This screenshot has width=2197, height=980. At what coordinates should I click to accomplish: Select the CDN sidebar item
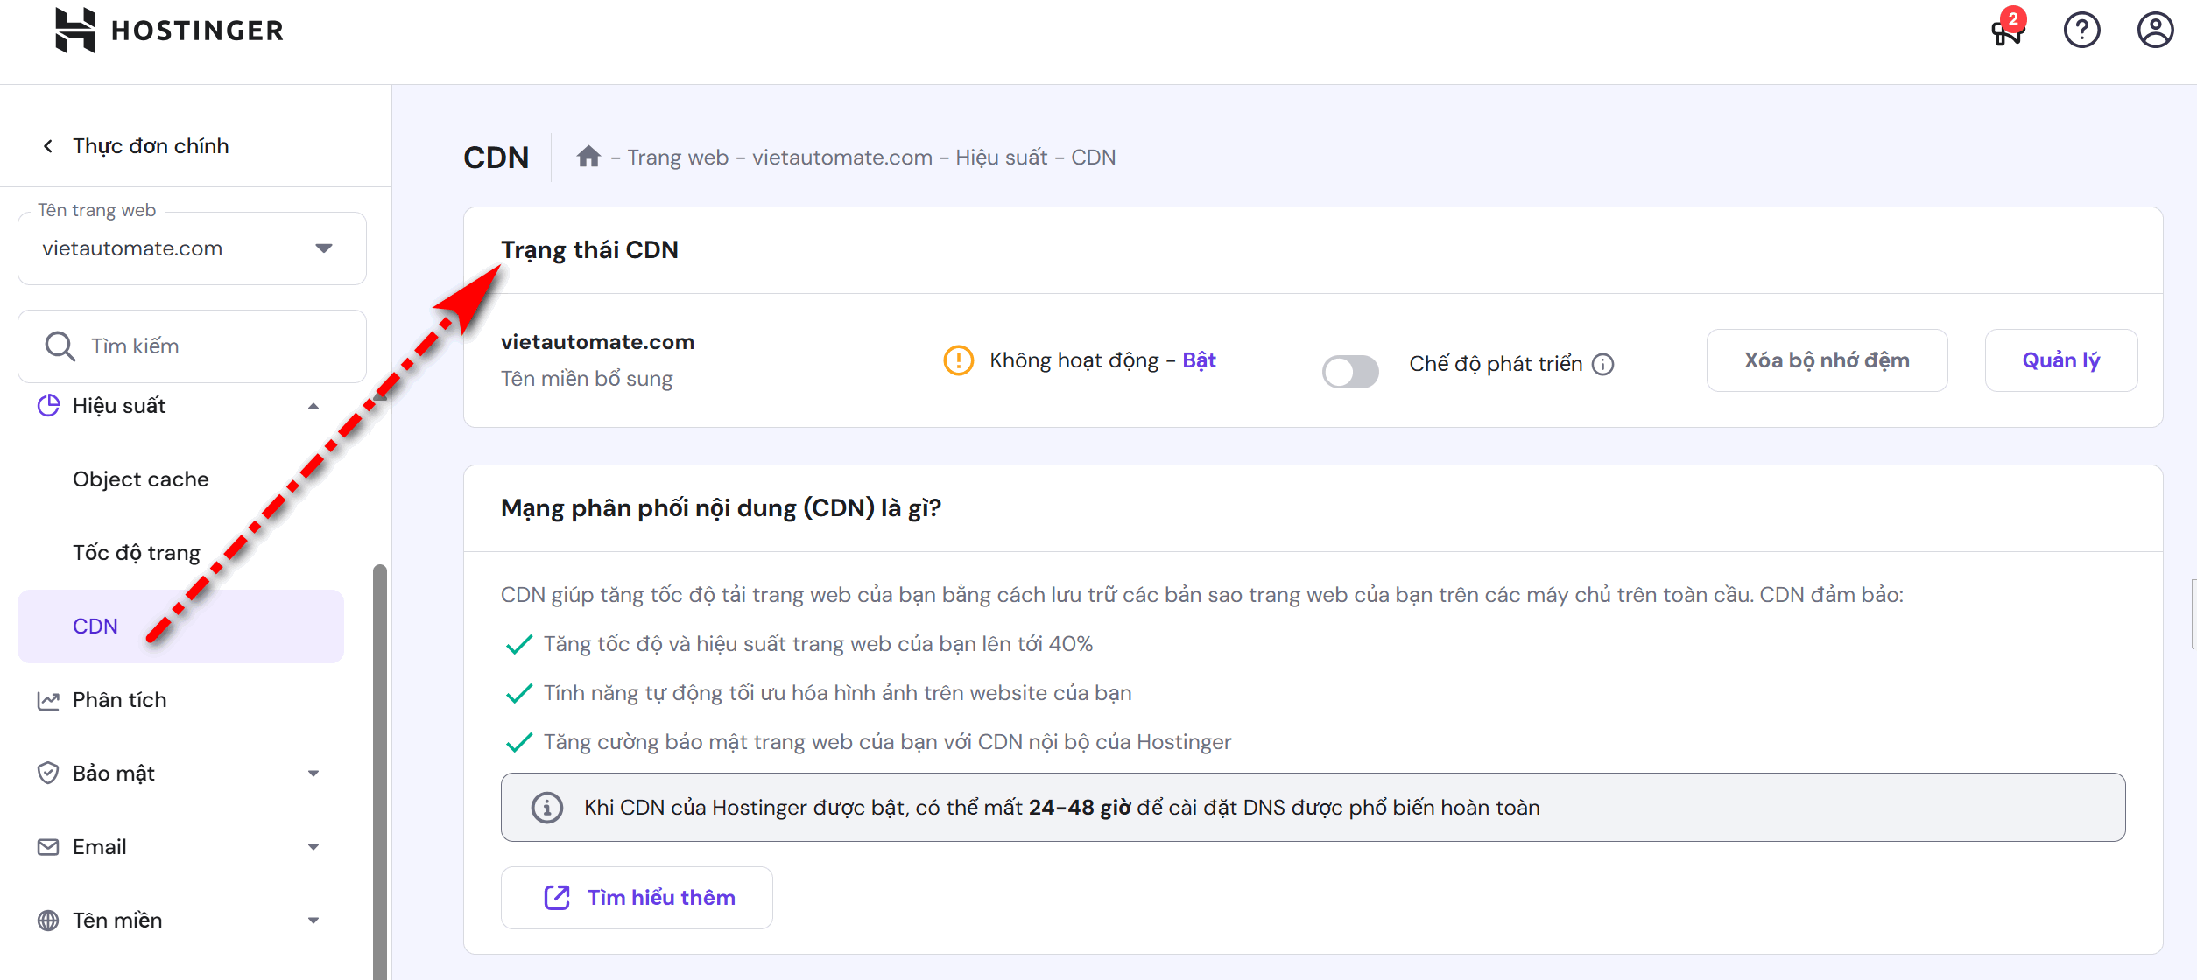(180, 626)
